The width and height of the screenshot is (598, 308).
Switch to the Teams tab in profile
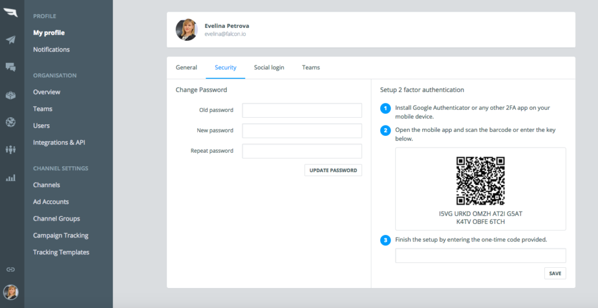click(x=311, y=68)
